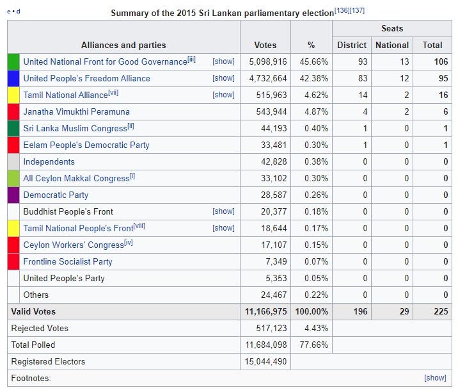Follow citation reference 136 in title

click(x=342, y=10)
